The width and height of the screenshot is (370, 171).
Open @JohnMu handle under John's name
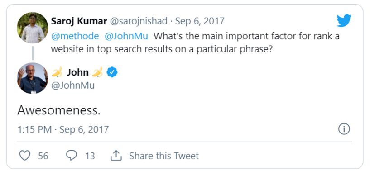click(x=72, y=85)
